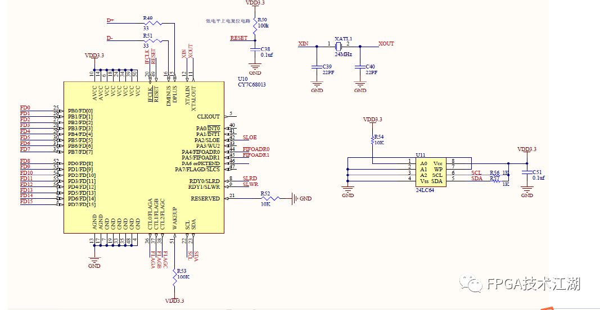Screen dimensions: 600x310
Task: Click the CLKOUT pin name
Action: click(x=209, y=117)
